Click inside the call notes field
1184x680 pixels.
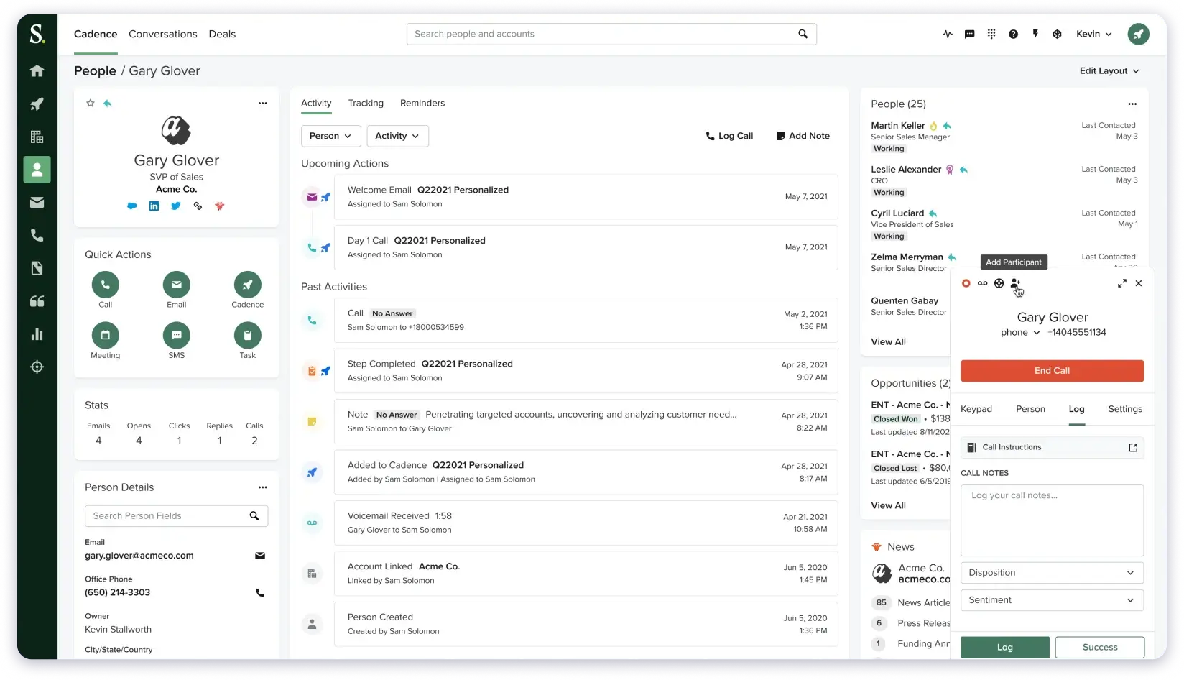[x=1051, y=519]
